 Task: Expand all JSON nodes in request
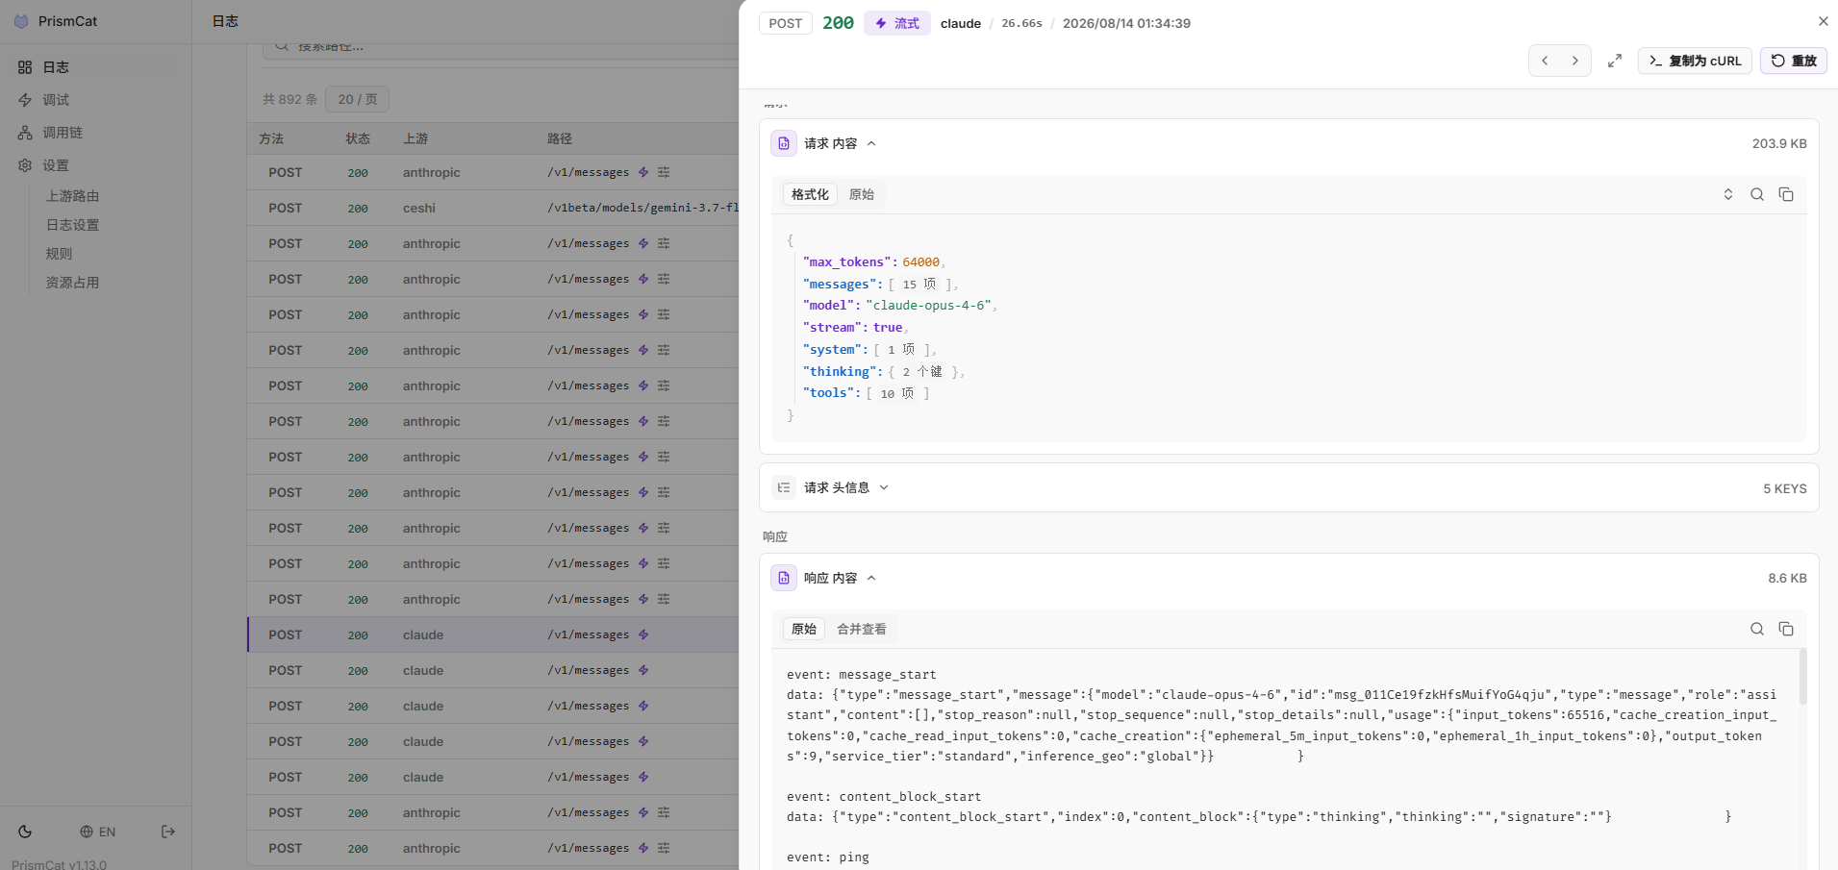(x=1728, y=194)
